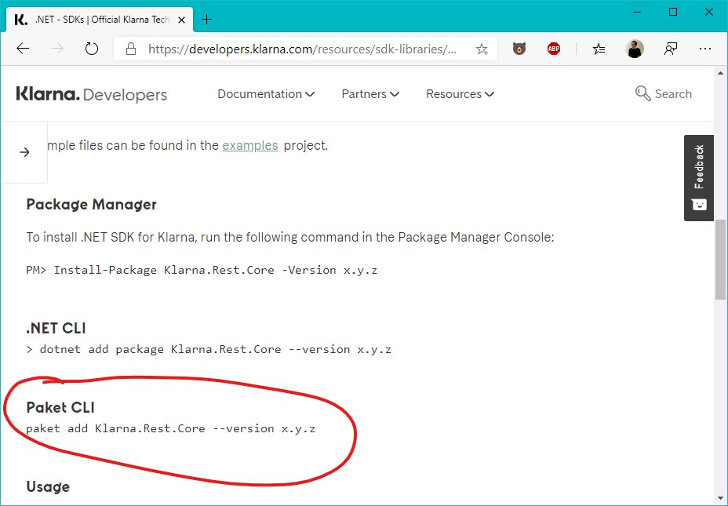This screenshot has width=728, height=506.
Task: Click the browser address bar URL
Action: [302, 49]
